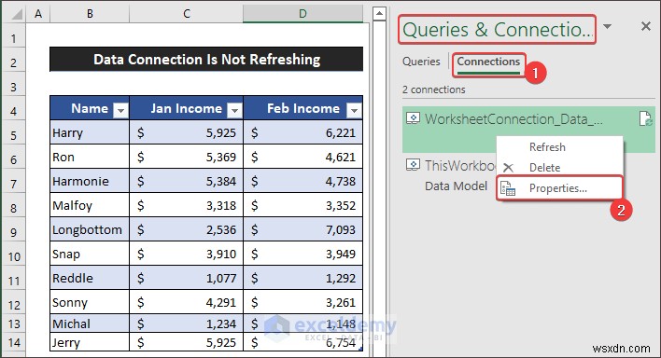This screenshot has width=661, height=358.
Task: Click the '2 connections' count label
Action: pyautogui.click(x=434, y=89)
